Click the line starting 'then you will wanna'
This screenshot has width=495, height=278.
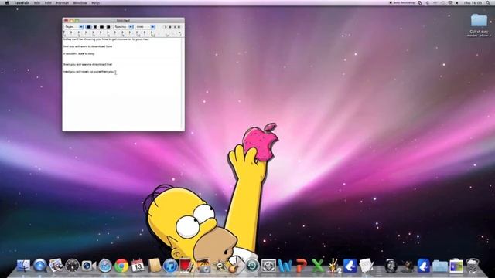click(87, 64)
